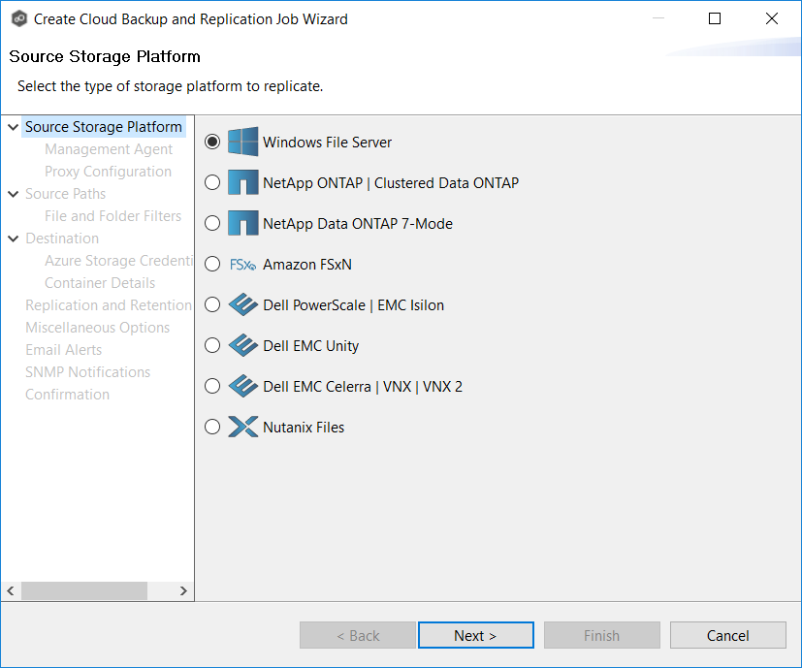Image resolution: width=802 pixels, height=668 pixels.
Task: Click the NetApp Data ONTAP 7-Mode icon
Action: click(241, 222)
